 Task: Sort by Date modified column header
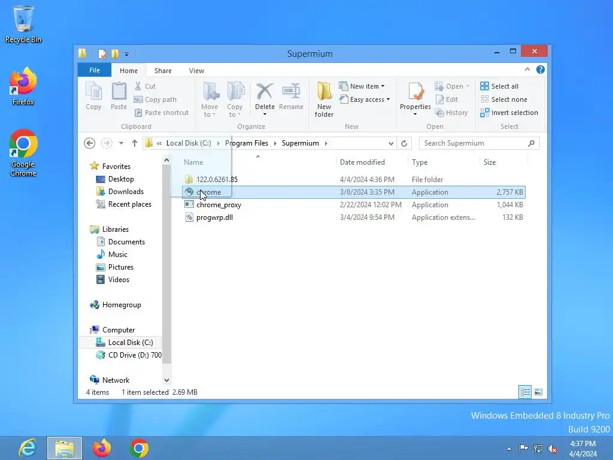pos(362,162)
